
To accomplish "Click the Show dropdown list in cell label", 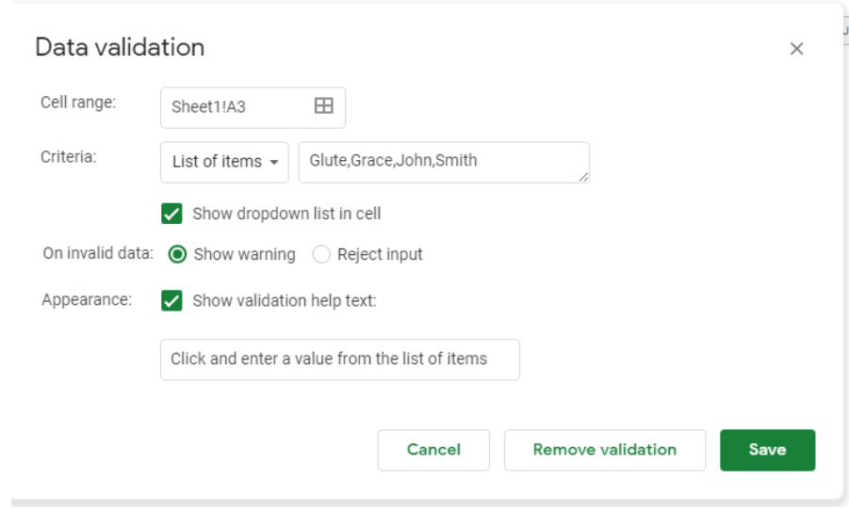I will (287, 215).
